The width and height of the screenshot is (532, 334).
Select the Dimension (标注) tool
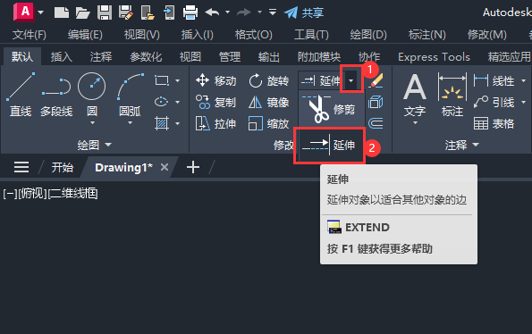tap(452, 95)
